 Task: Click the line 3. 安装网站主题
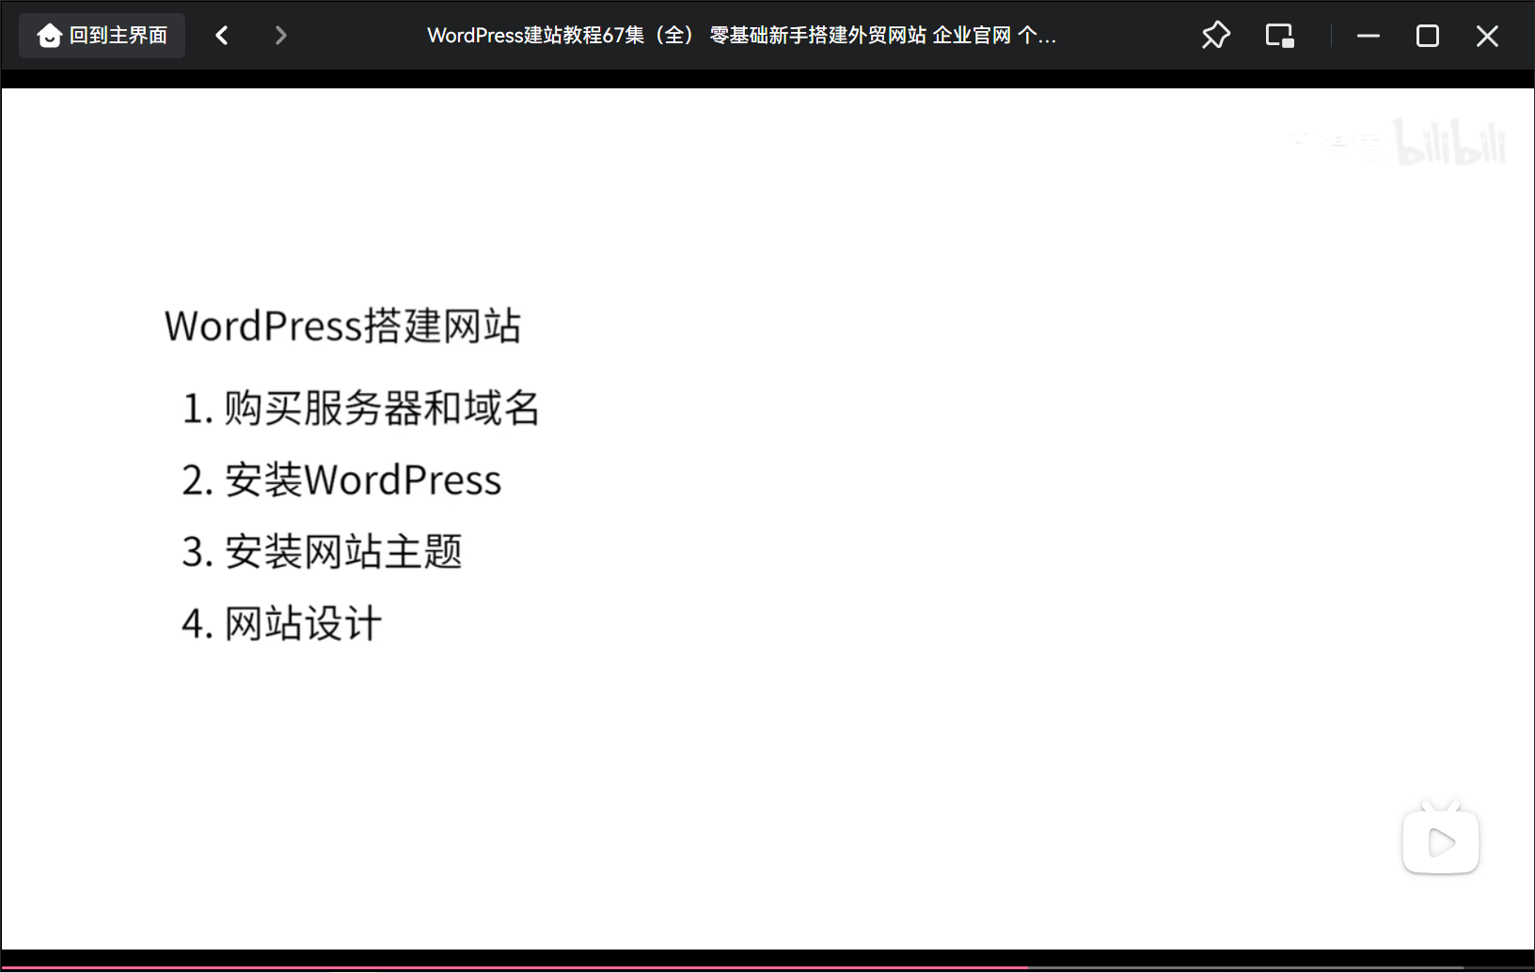(322, 552)
